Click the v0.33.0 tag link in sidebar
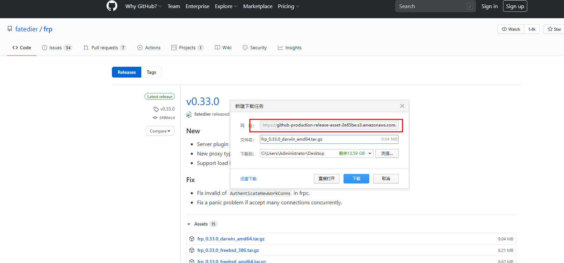 (x=167, y=109)
